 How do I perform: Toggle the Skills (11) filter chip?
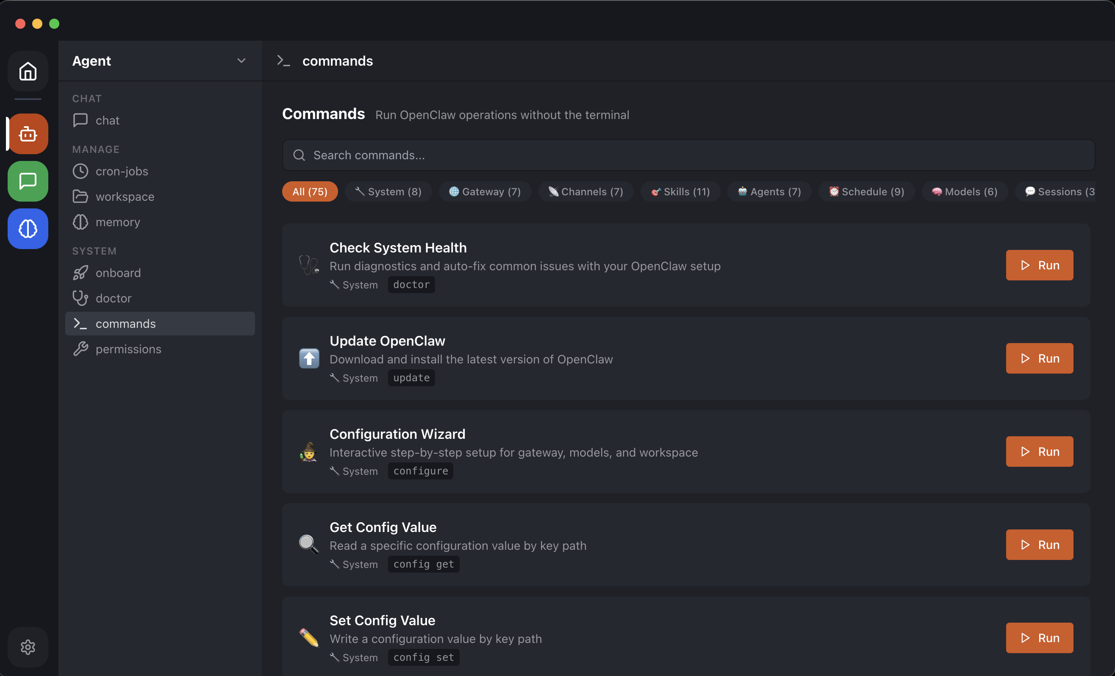point(680,191)
